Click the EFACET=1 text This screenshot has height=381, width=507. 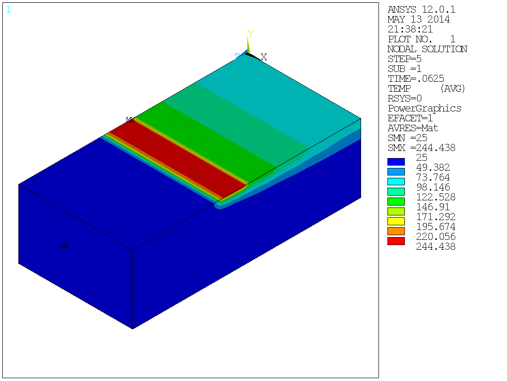(410, 118)
